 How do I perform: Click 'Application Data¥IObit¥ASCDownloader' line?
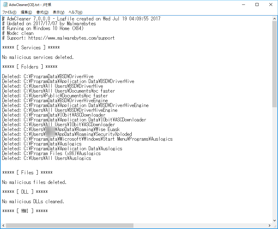(x=74, y=120)
